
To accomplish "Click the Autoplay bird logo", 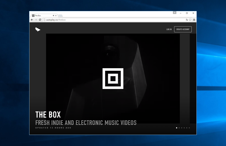I will click(x=37, y=29).
